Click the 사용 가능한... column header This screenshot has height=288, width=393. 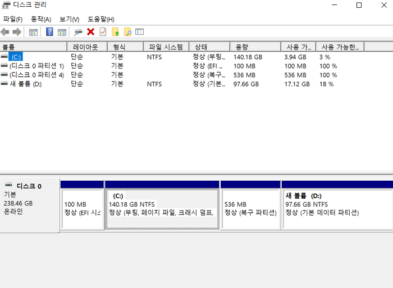pos(340,47)
